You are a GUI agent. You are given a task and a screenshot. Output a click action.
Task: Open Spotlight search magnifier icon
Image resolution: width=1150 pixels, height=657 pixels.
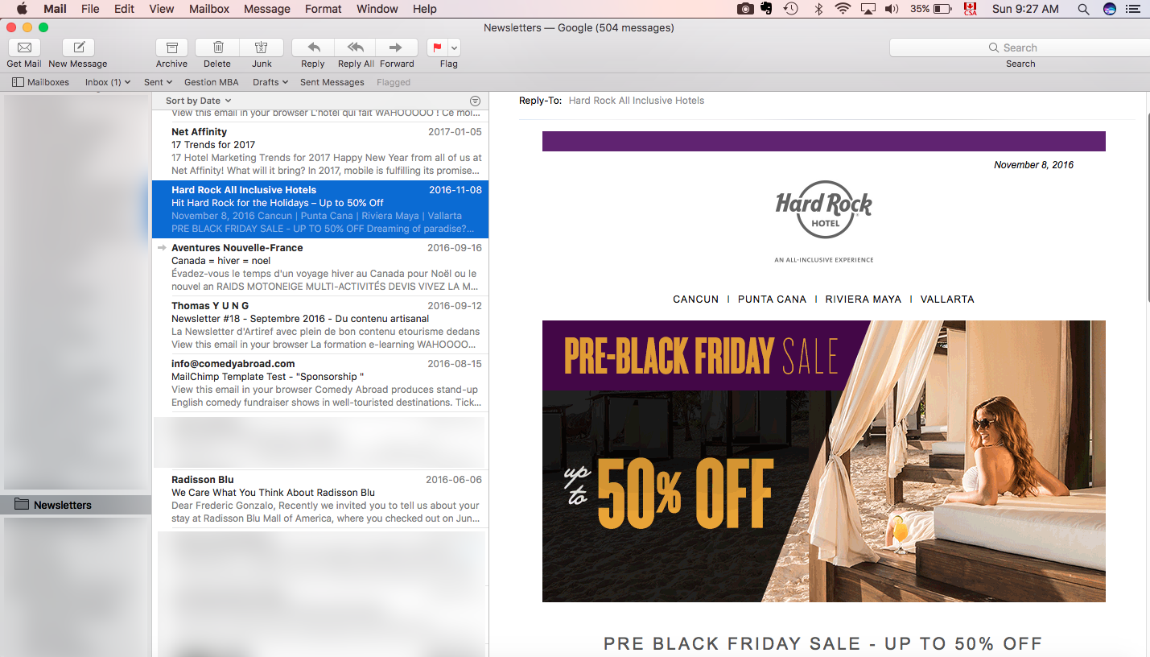[x=1083, y=9]
